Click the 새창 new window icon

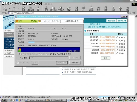pos(106,9)
